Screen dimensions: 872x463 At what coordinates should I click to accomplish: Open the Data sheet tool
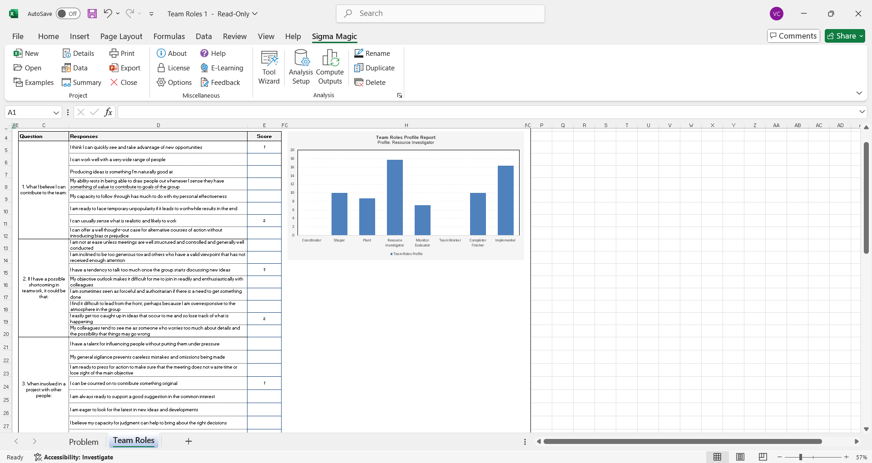point(74,68)
